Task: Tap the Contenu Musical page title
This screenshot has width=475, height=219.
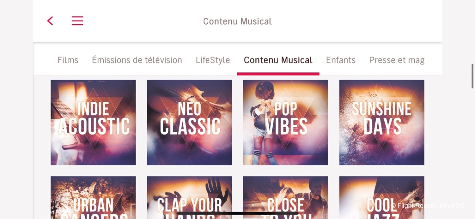Action: coord(237,21)
